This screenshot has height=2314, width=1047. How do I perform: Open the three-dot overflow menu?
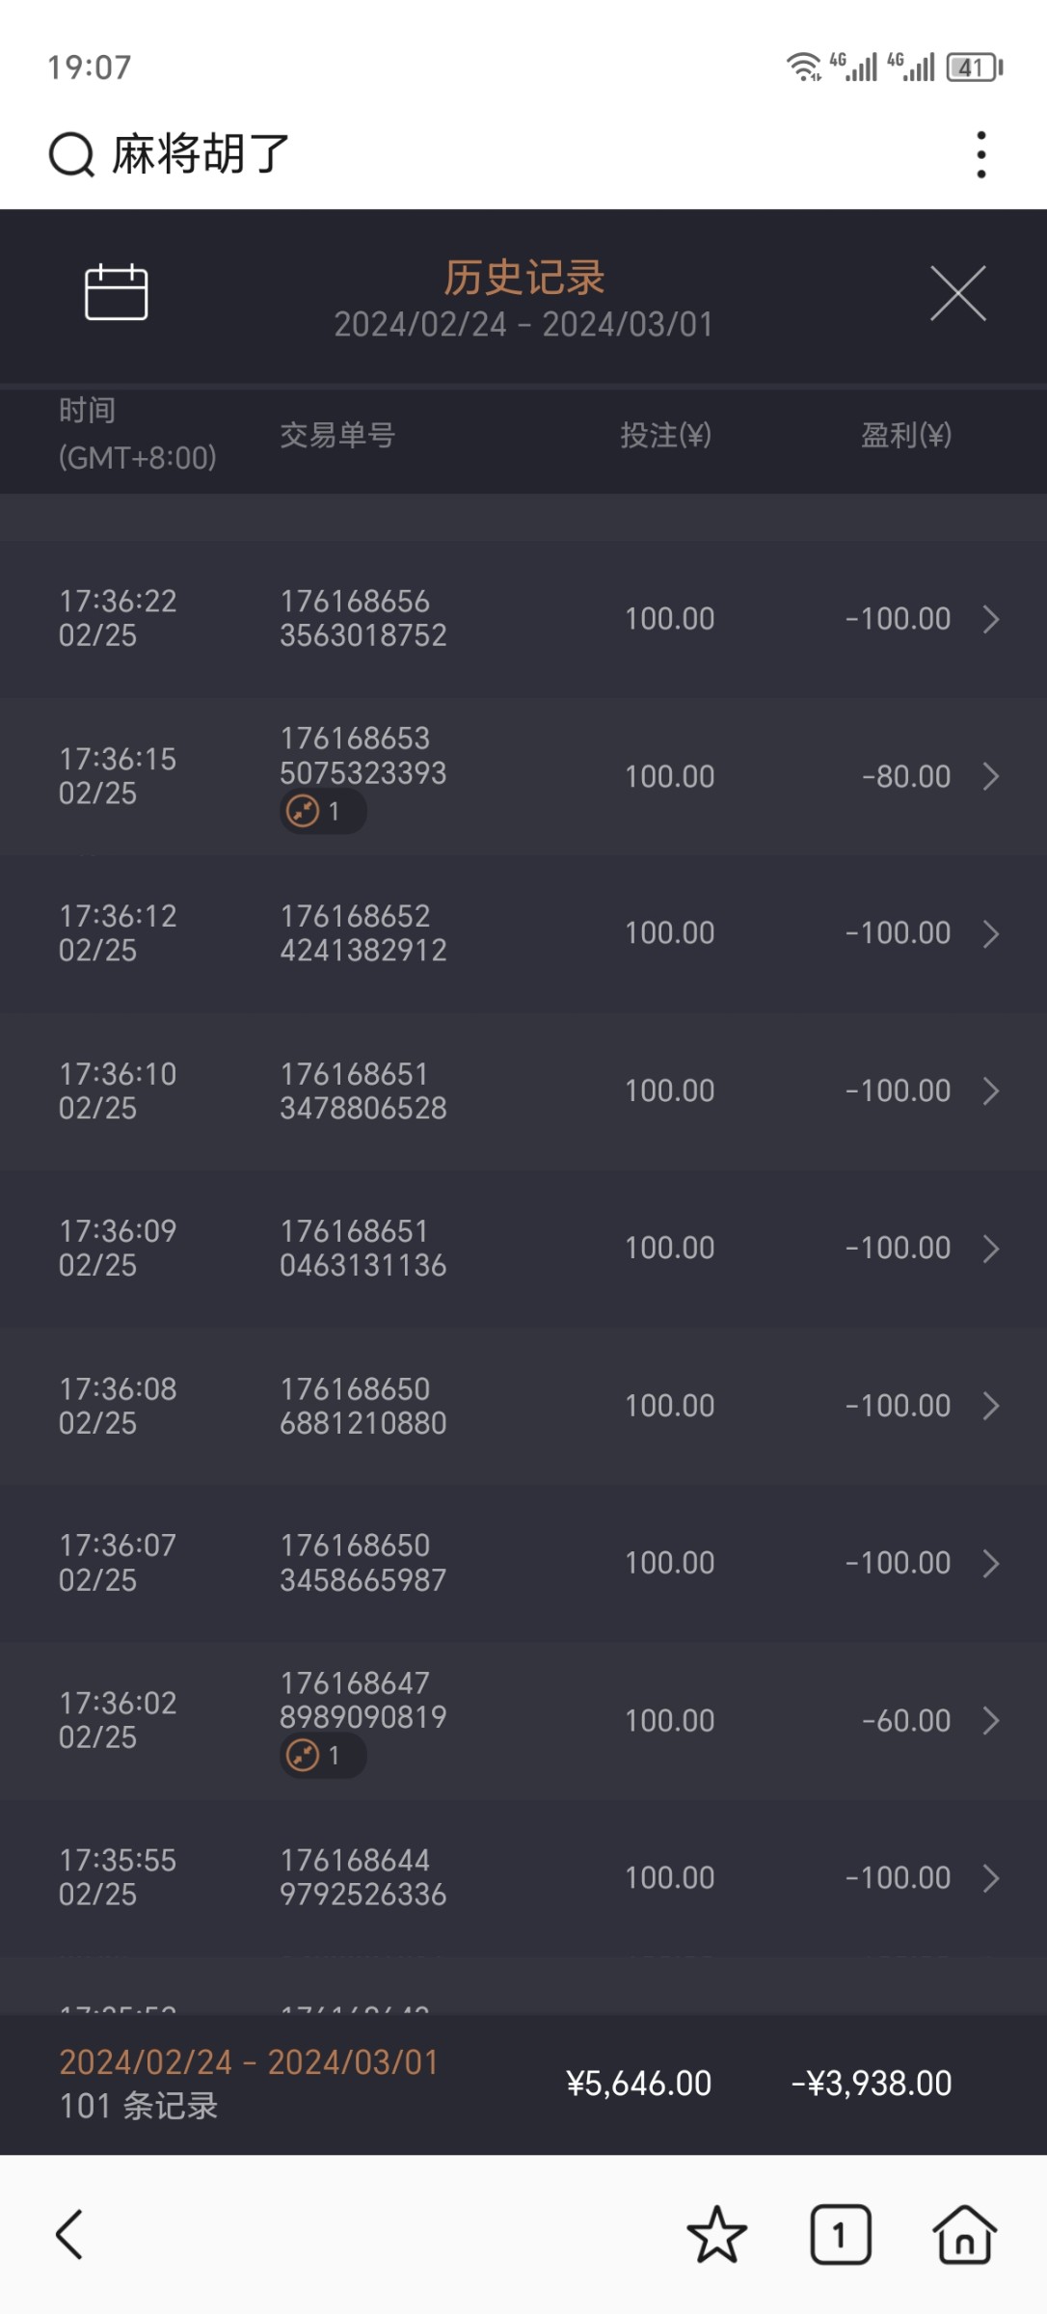click(980, 155)
